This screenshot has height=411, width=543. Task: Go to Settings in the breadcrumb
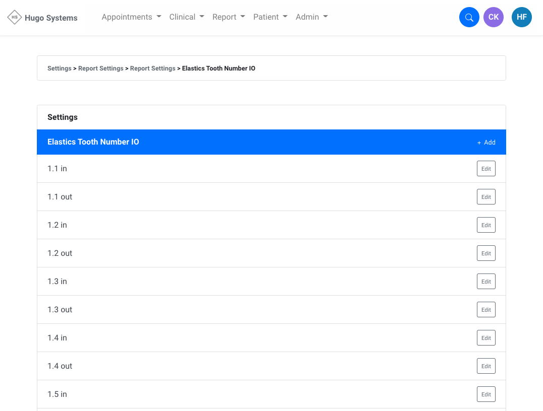[x=60, y=68]
